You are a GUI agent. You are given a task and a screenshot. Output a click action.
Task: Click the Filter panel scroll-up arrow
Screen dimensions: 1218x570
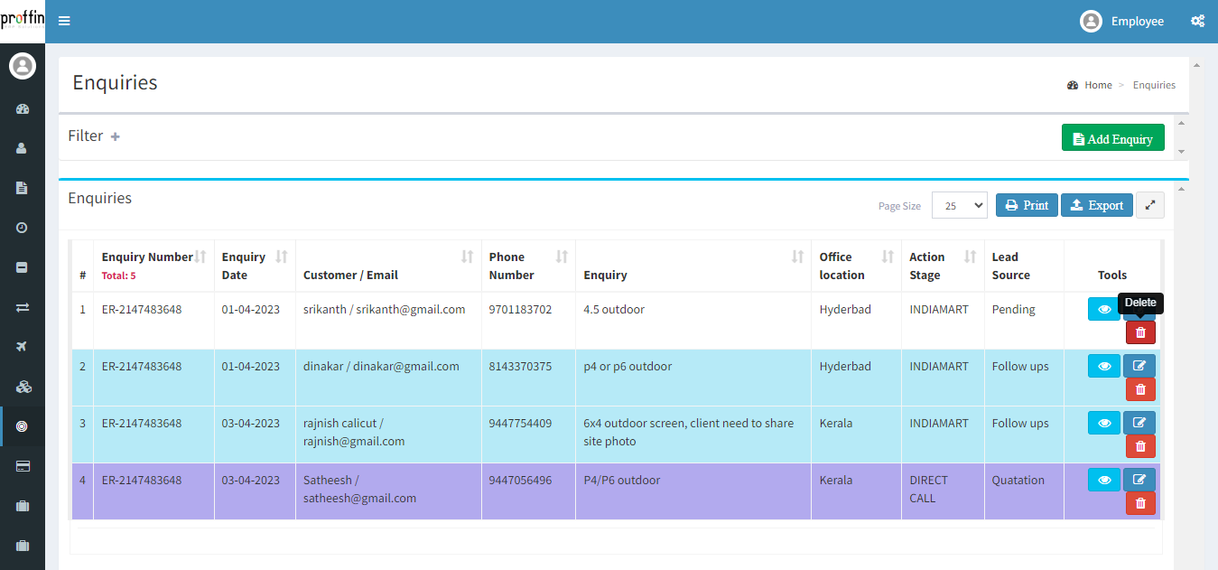pyautogui.click(x=1182, y=123)
